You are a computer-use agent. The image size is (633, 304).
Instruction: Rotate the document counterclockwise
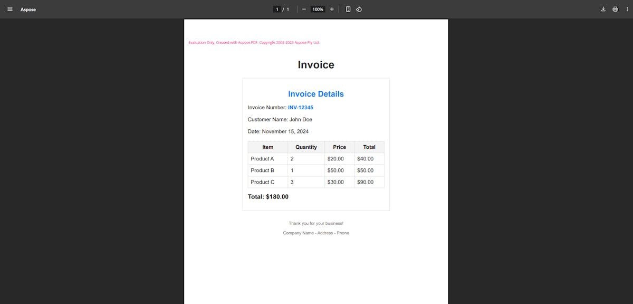(359, 9)
